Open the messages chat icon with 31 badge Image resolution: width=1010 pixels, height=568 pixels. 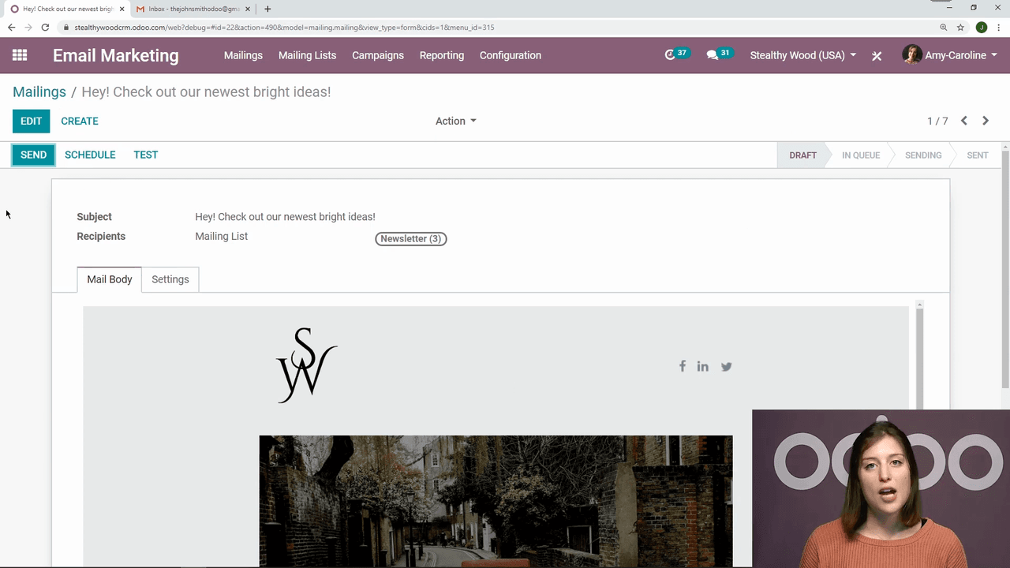(713, 55)
